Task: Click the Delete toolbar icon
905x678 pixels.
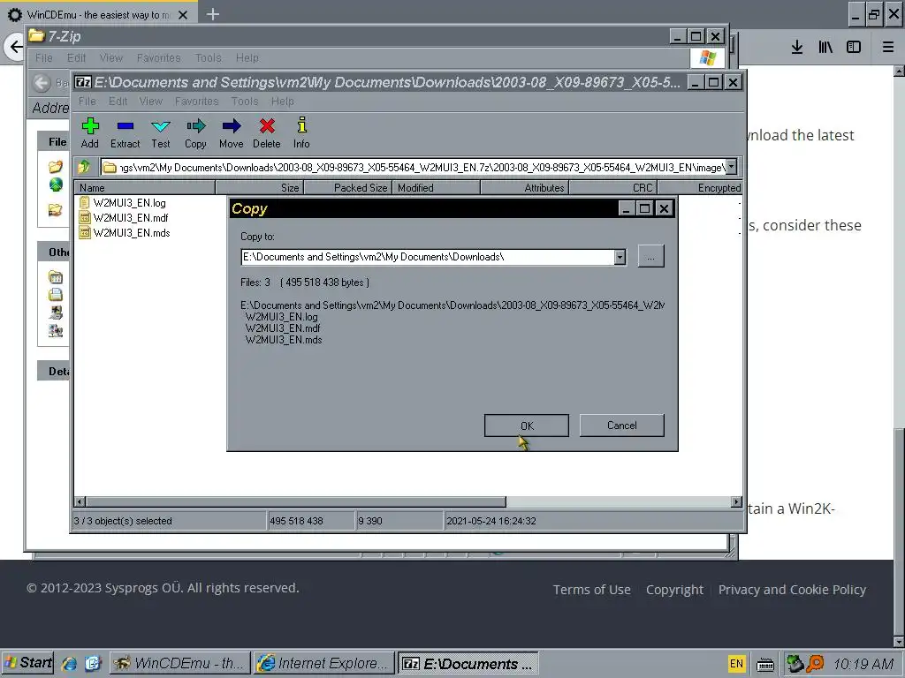Action: coord(267,125)
